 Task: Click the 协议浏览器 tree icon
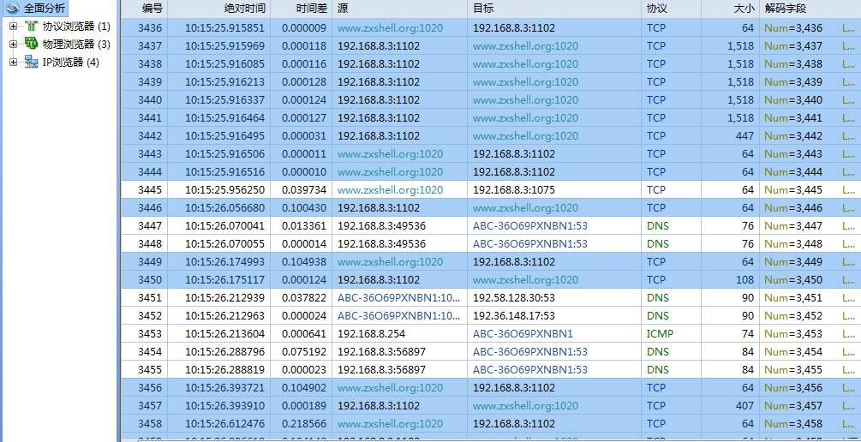click(32, 26)
